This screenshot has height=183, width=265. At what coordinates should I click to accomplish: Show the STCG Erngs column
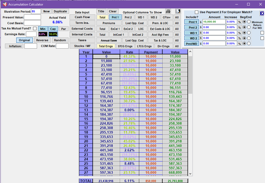(x=125, y=46)
